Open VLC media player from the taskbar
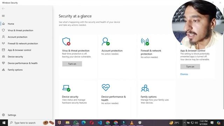 tap(132, 123)
